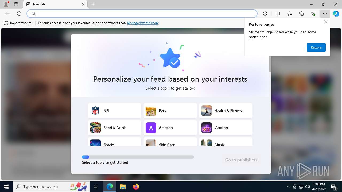Open the Collections icon
Image resolution: width=342 pixels, height=192 pixels.
coord(301,14)
